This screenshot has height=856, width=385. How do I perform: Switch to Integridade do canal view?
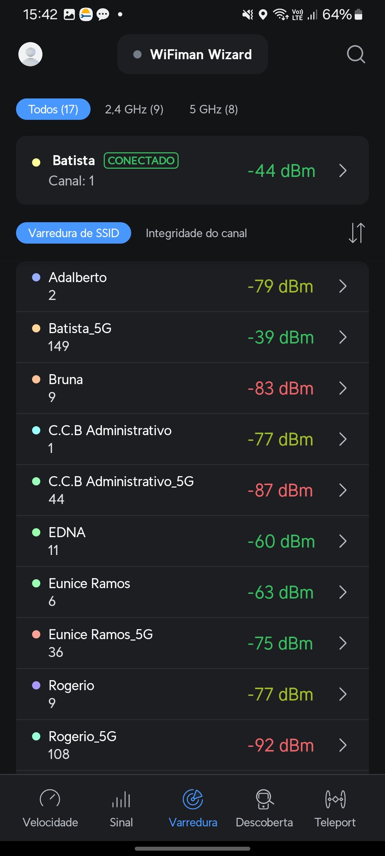pyautogui.click(x=196, y=233)
